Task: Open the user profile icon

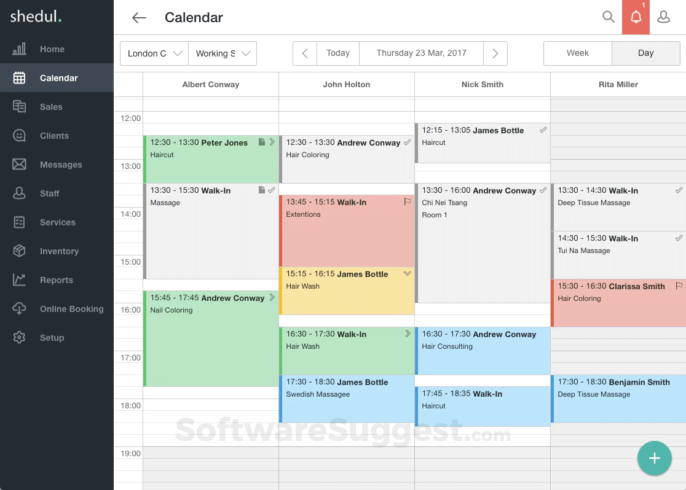Action: (663, 17)
